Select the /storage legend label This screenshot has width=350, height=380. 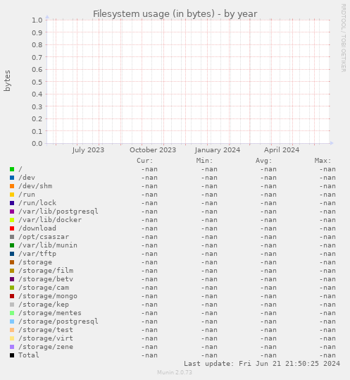(x=35, y=262)
